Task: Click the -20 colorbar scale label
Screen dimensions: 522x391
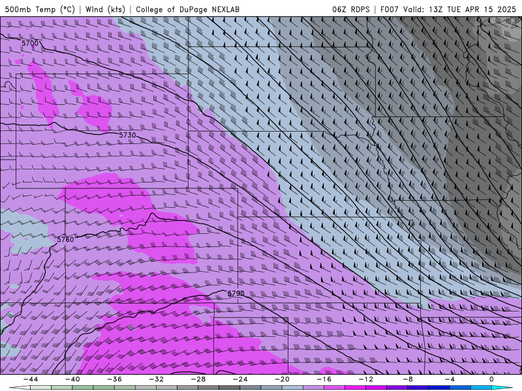Action: pos(282,379)
